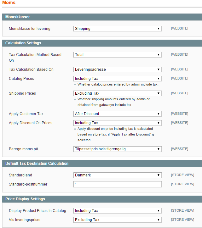
Task: Click the 'Shipping Prices' label
Action: tap(22, 93)
